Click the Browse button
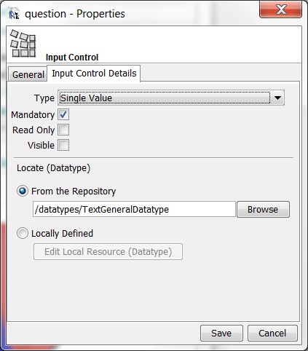308x351 pixels. coord(263,209)
